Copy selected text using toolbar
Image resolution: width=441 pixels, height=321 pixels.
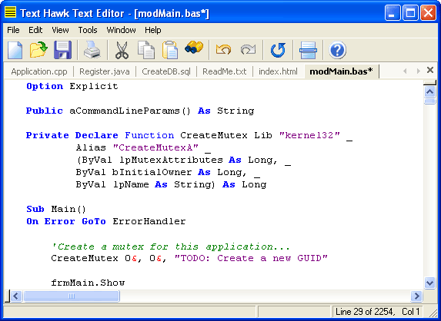146,50
